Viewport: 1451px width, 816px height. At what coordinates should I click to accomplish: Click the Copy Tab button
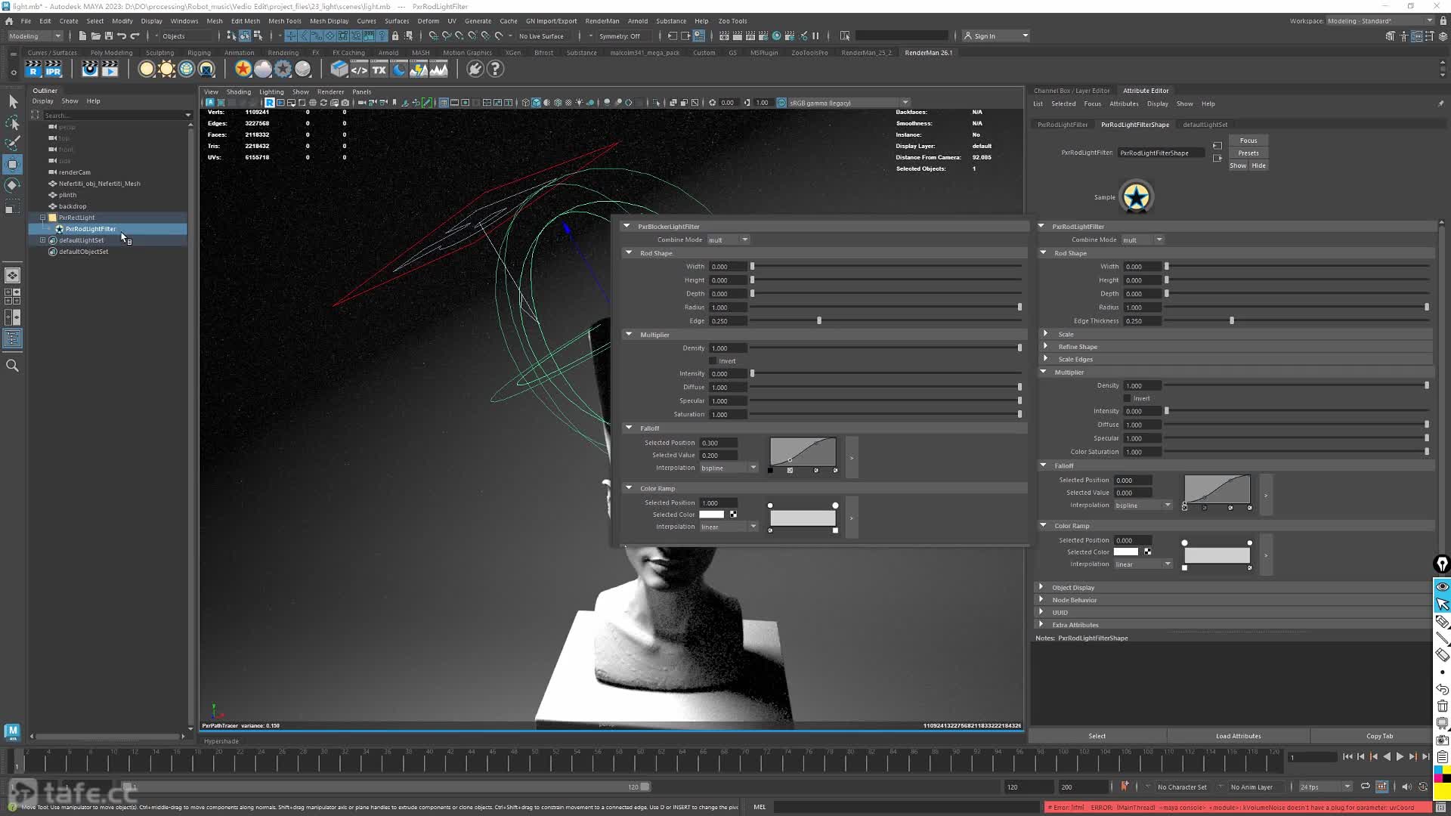coord(1379,736)
